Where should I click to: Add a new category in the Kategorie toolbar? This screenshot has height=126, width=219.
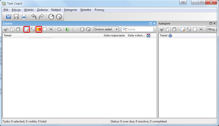(x=183, y=29)
